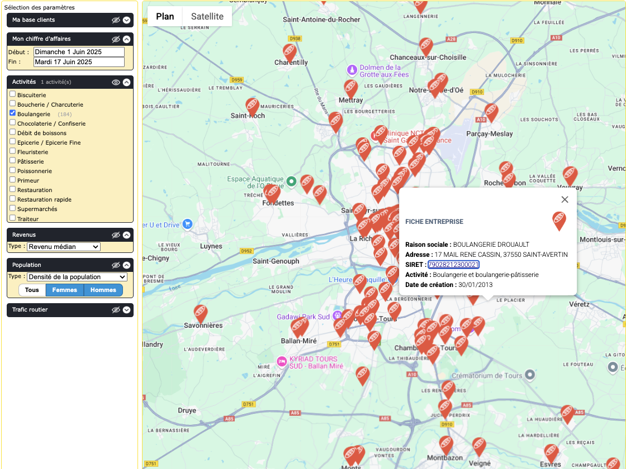Click the bakery marker left of Juche Perdrix

coord(445,409)
